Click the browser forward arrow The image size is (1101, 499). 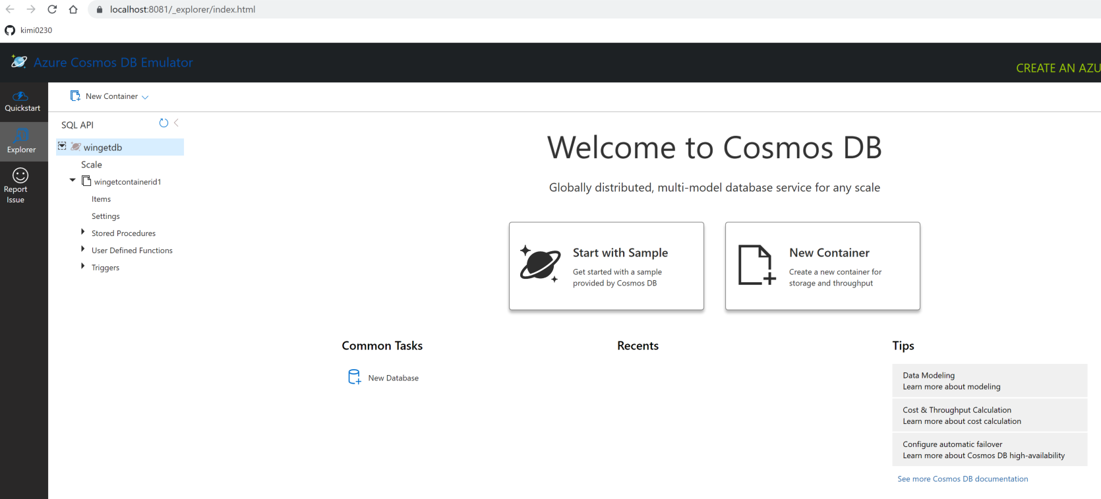31,9
